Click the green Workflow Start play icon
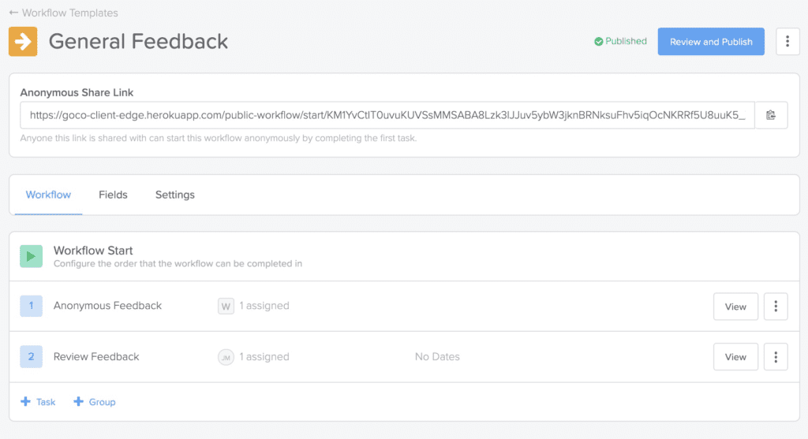 click(x=31, y=256)
